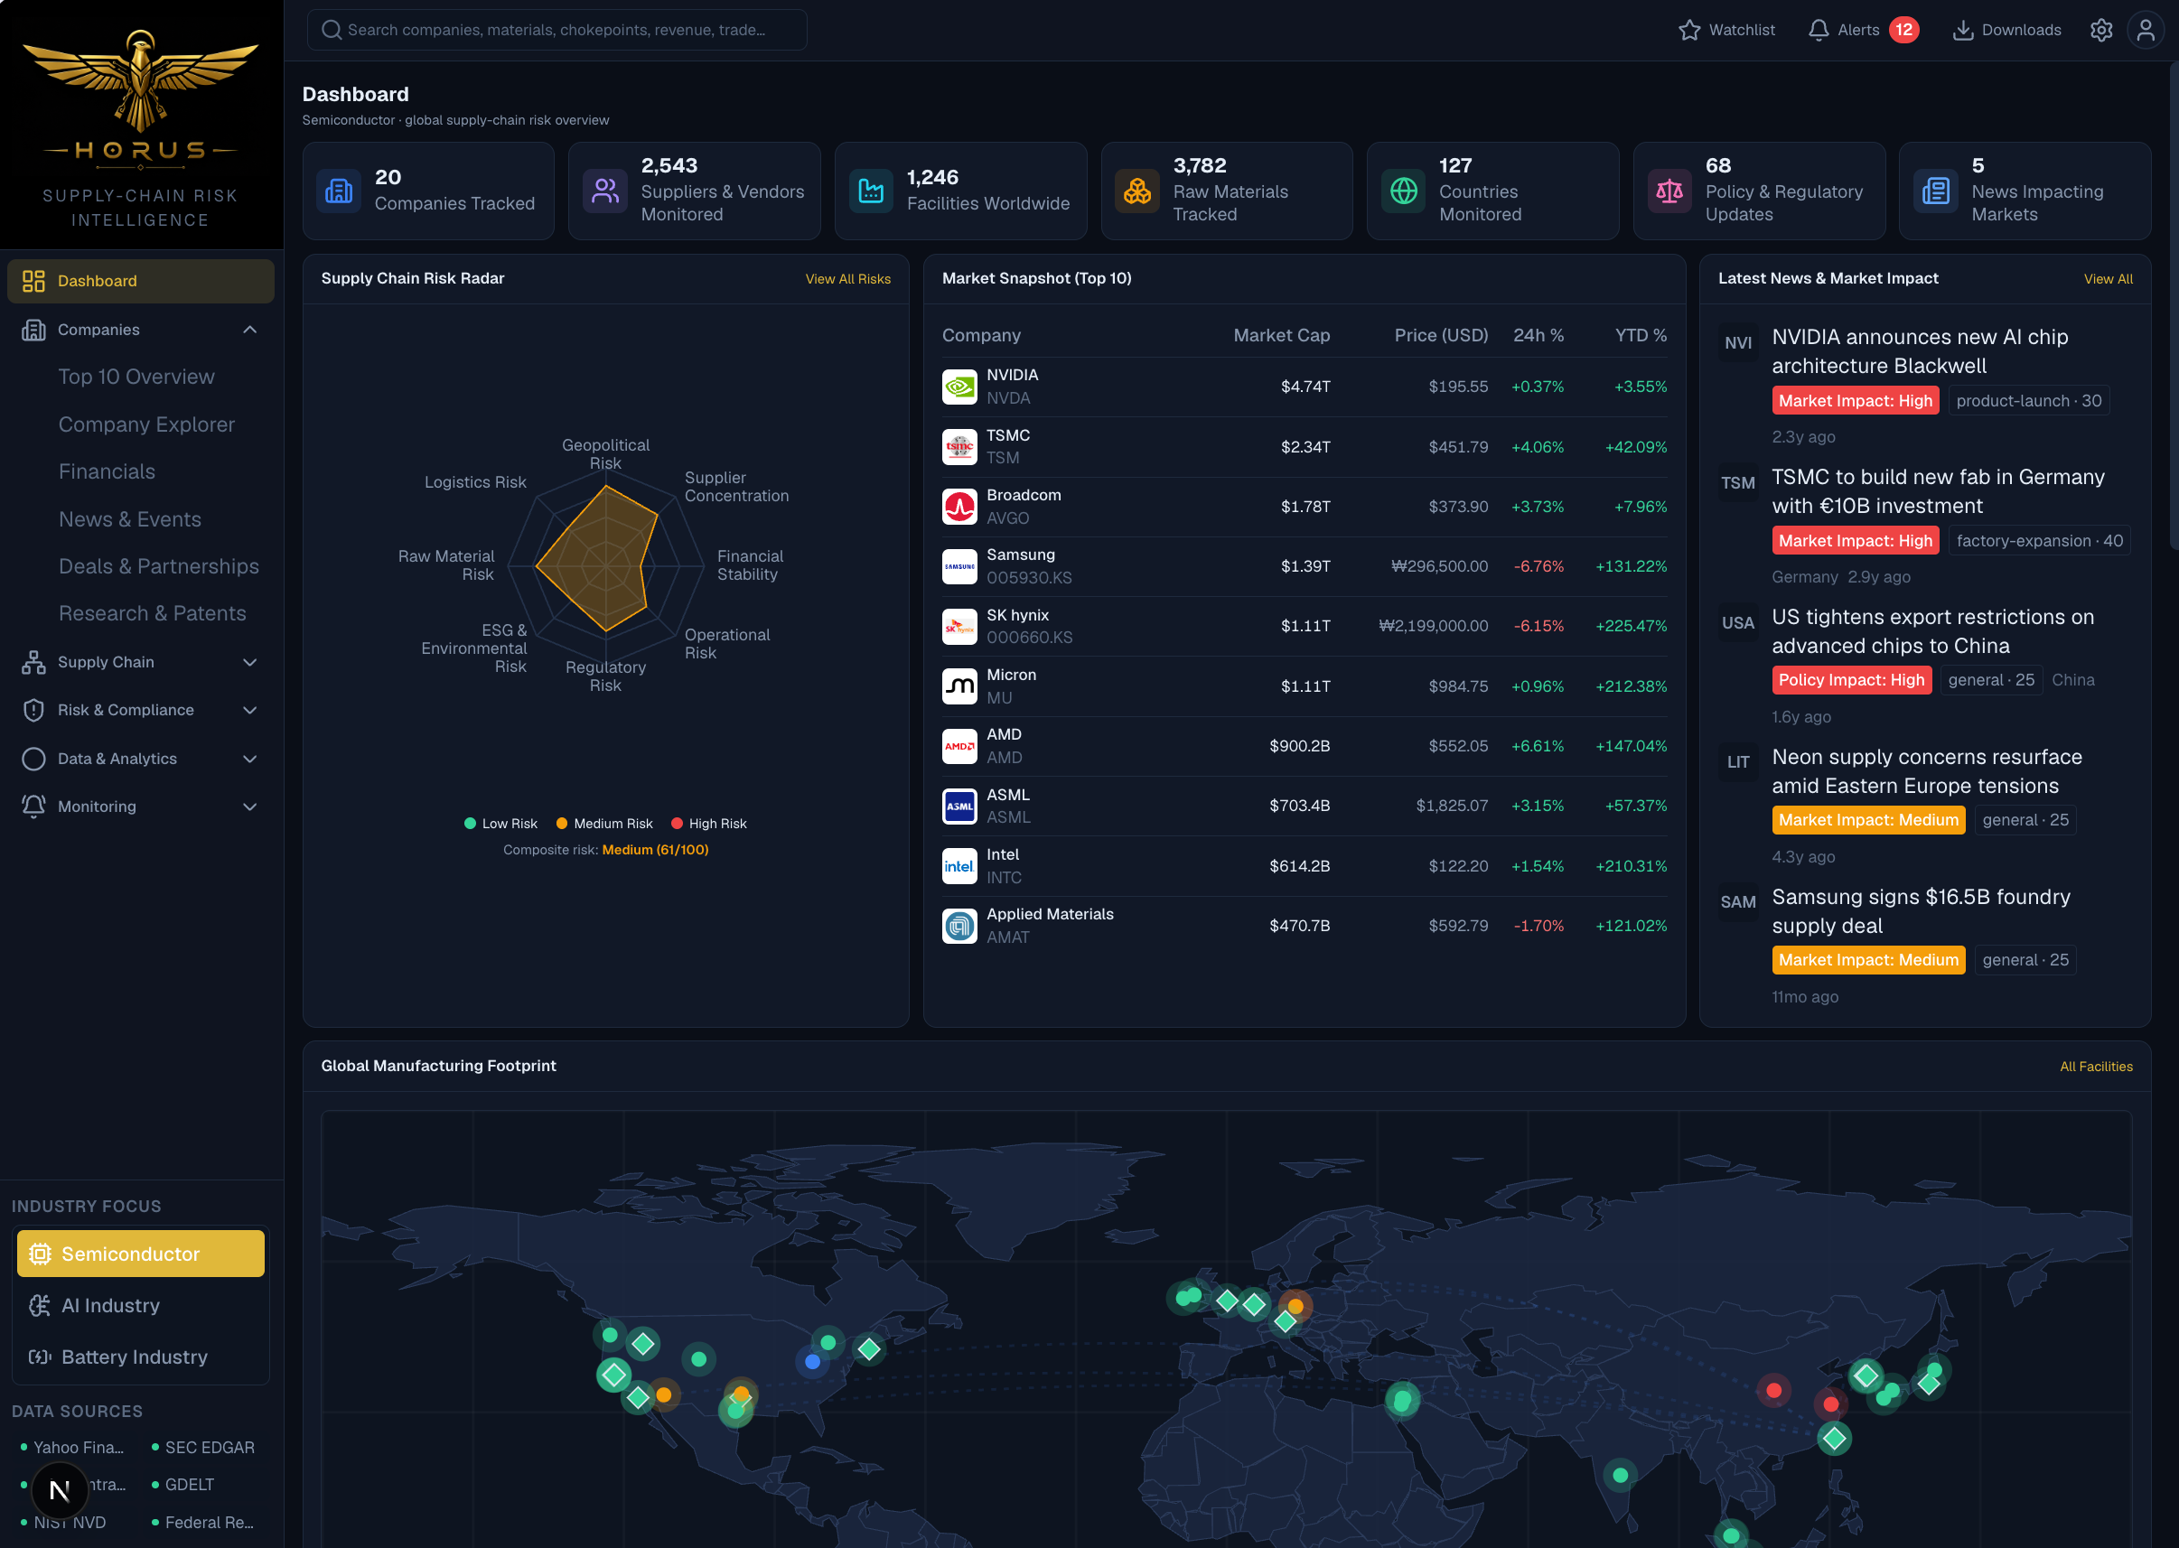Switch industry focus to AI Industry
This screenshot has height=1548, width=2179.
click(140, 1306)
